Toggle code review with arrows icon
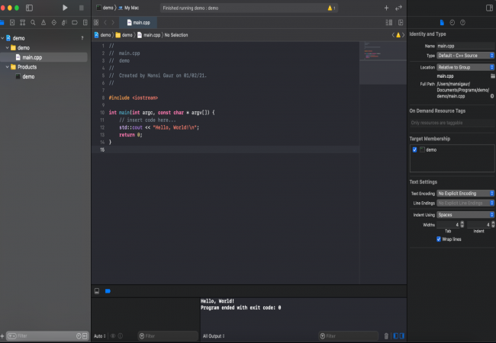 tap(398, 8)
